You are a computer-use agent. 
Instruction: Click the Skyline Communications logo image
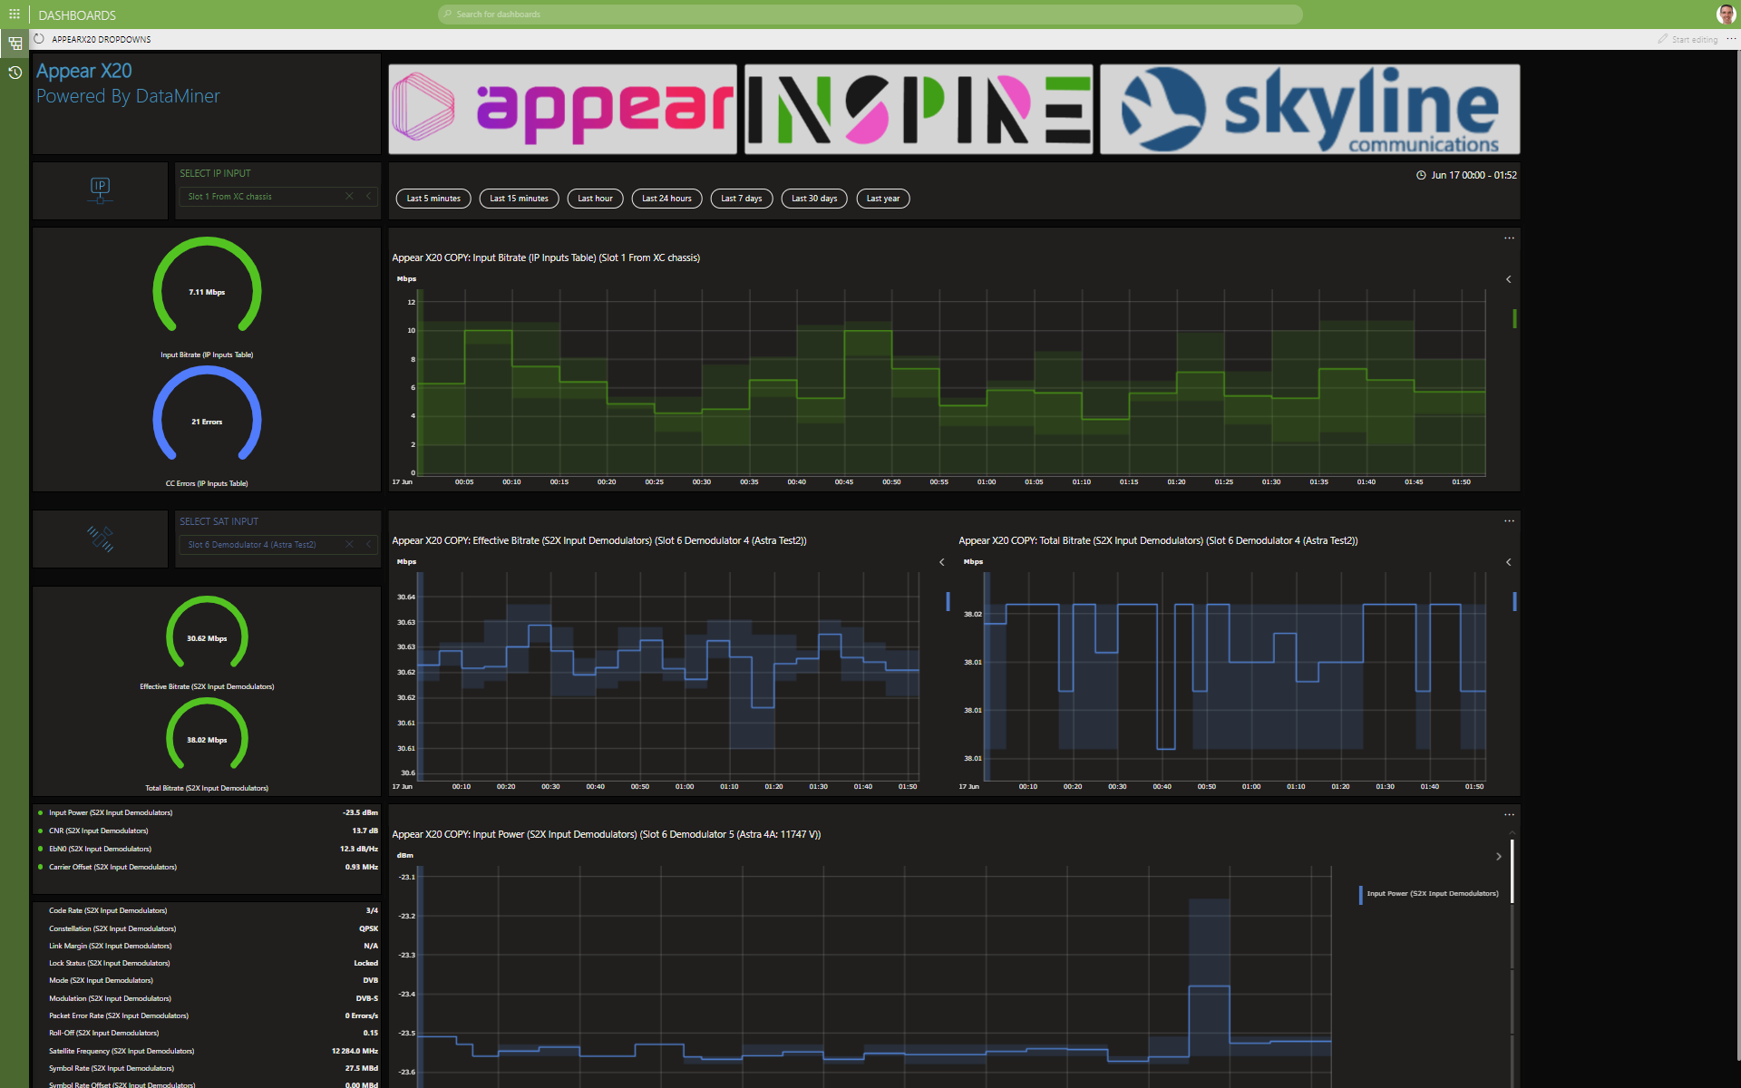pyautogui.click(x=1309, y=109)
